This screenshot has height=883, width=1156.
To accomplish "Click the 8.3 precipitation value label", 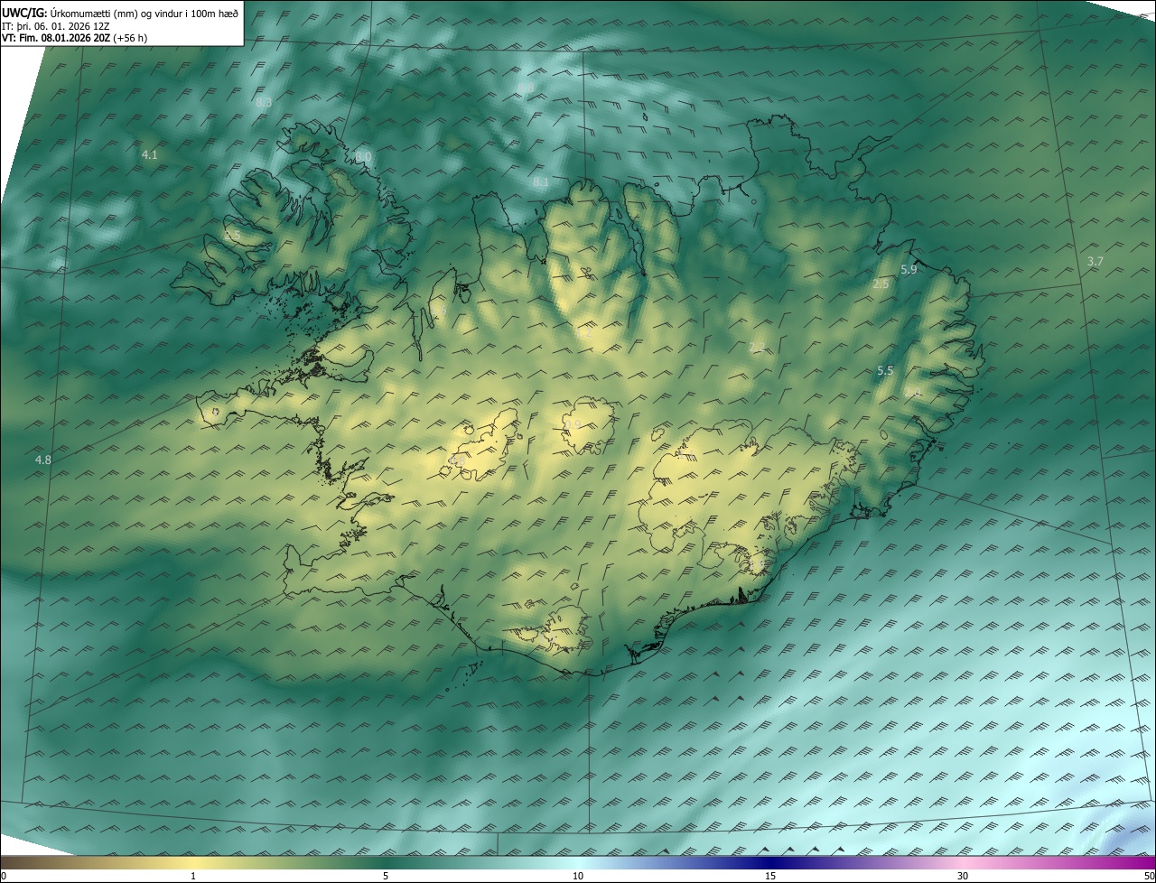I will pyautogui.click(x=264, y=103).
